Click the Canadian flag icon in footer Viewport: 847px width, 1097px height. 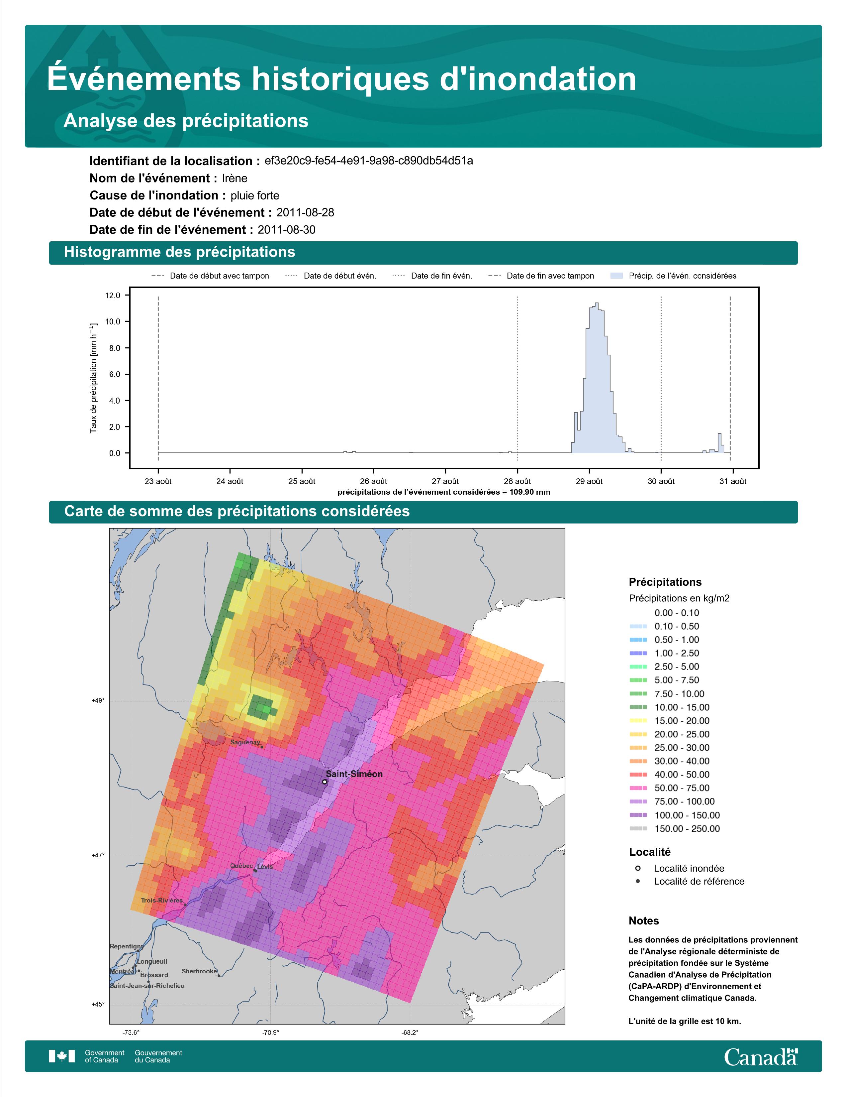pyautogui.click(x=62, y=1056)
